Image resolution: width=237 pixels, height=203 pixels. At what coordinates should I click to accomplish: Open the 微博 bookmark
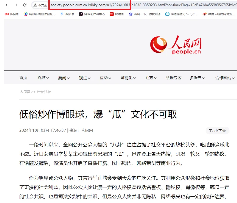pos(219,14)
